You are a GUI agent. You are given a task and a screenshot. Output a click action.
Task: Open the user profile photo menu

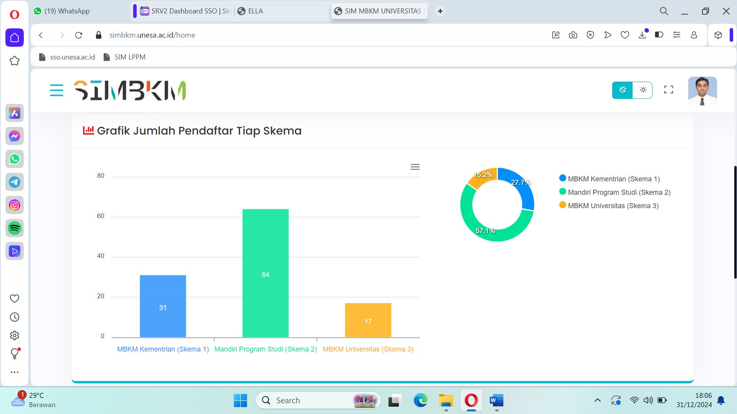point(702,91)
